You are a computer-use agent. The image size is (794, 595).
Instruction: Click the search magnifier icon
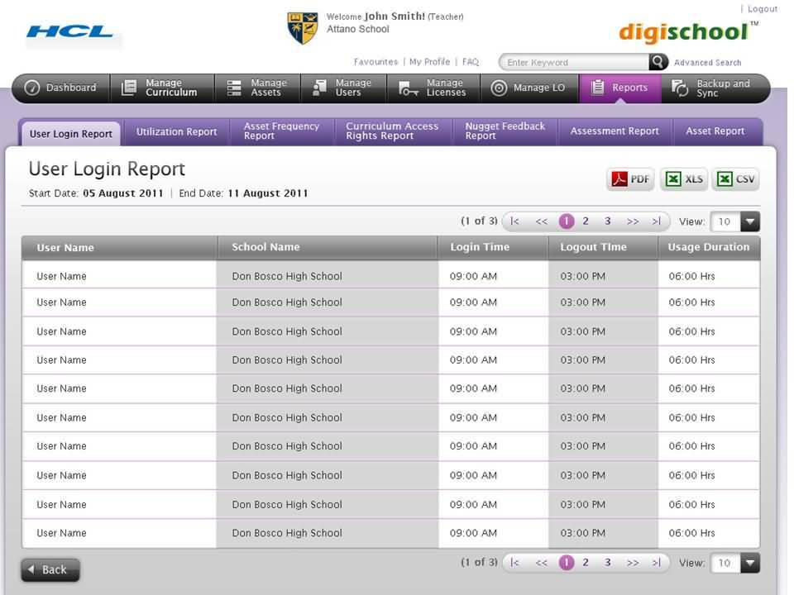658,62
